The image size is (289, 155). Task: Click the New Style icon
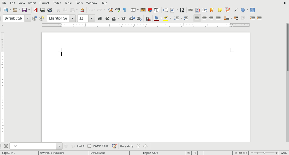tap(42, 18)
